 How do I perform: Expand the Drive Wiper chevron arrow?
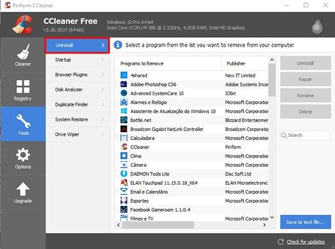pyautogui.click(x=102, y=134)
